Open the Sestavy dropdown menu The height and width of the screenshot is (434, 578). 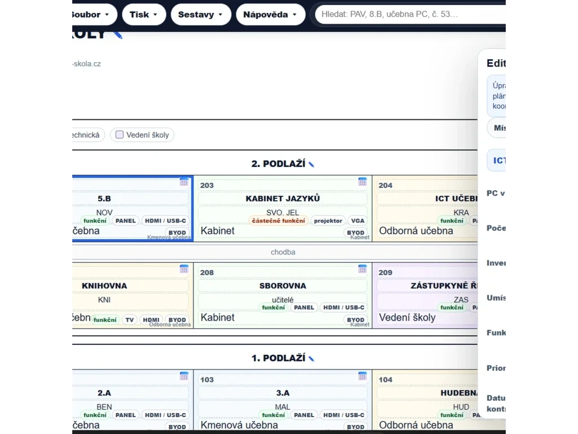coord(201,14)
